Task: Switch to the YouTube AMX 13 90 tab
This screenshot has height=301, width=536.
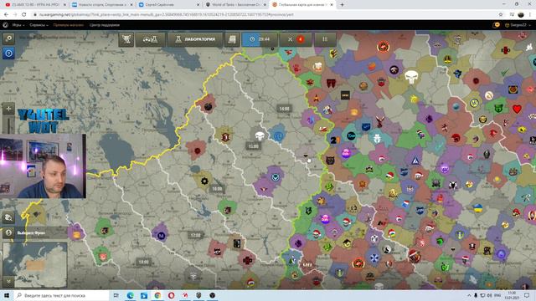Action: pyautogui.click(x=35, y=5)
